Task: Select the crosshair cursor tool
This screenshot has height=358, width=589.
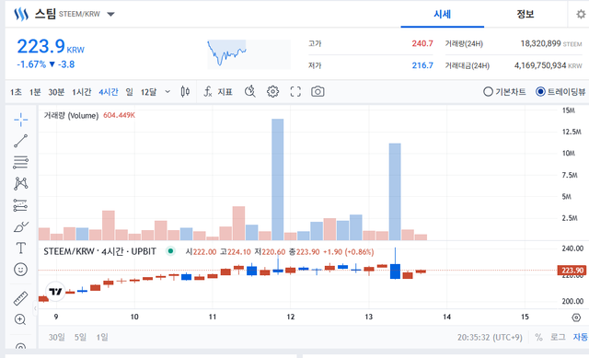Action: coord(20,120)
